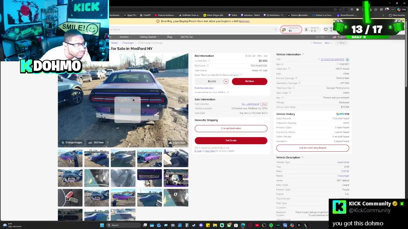Click the Get Quote button
Viewport: 408px width, 229px height.
pos(231,140)
